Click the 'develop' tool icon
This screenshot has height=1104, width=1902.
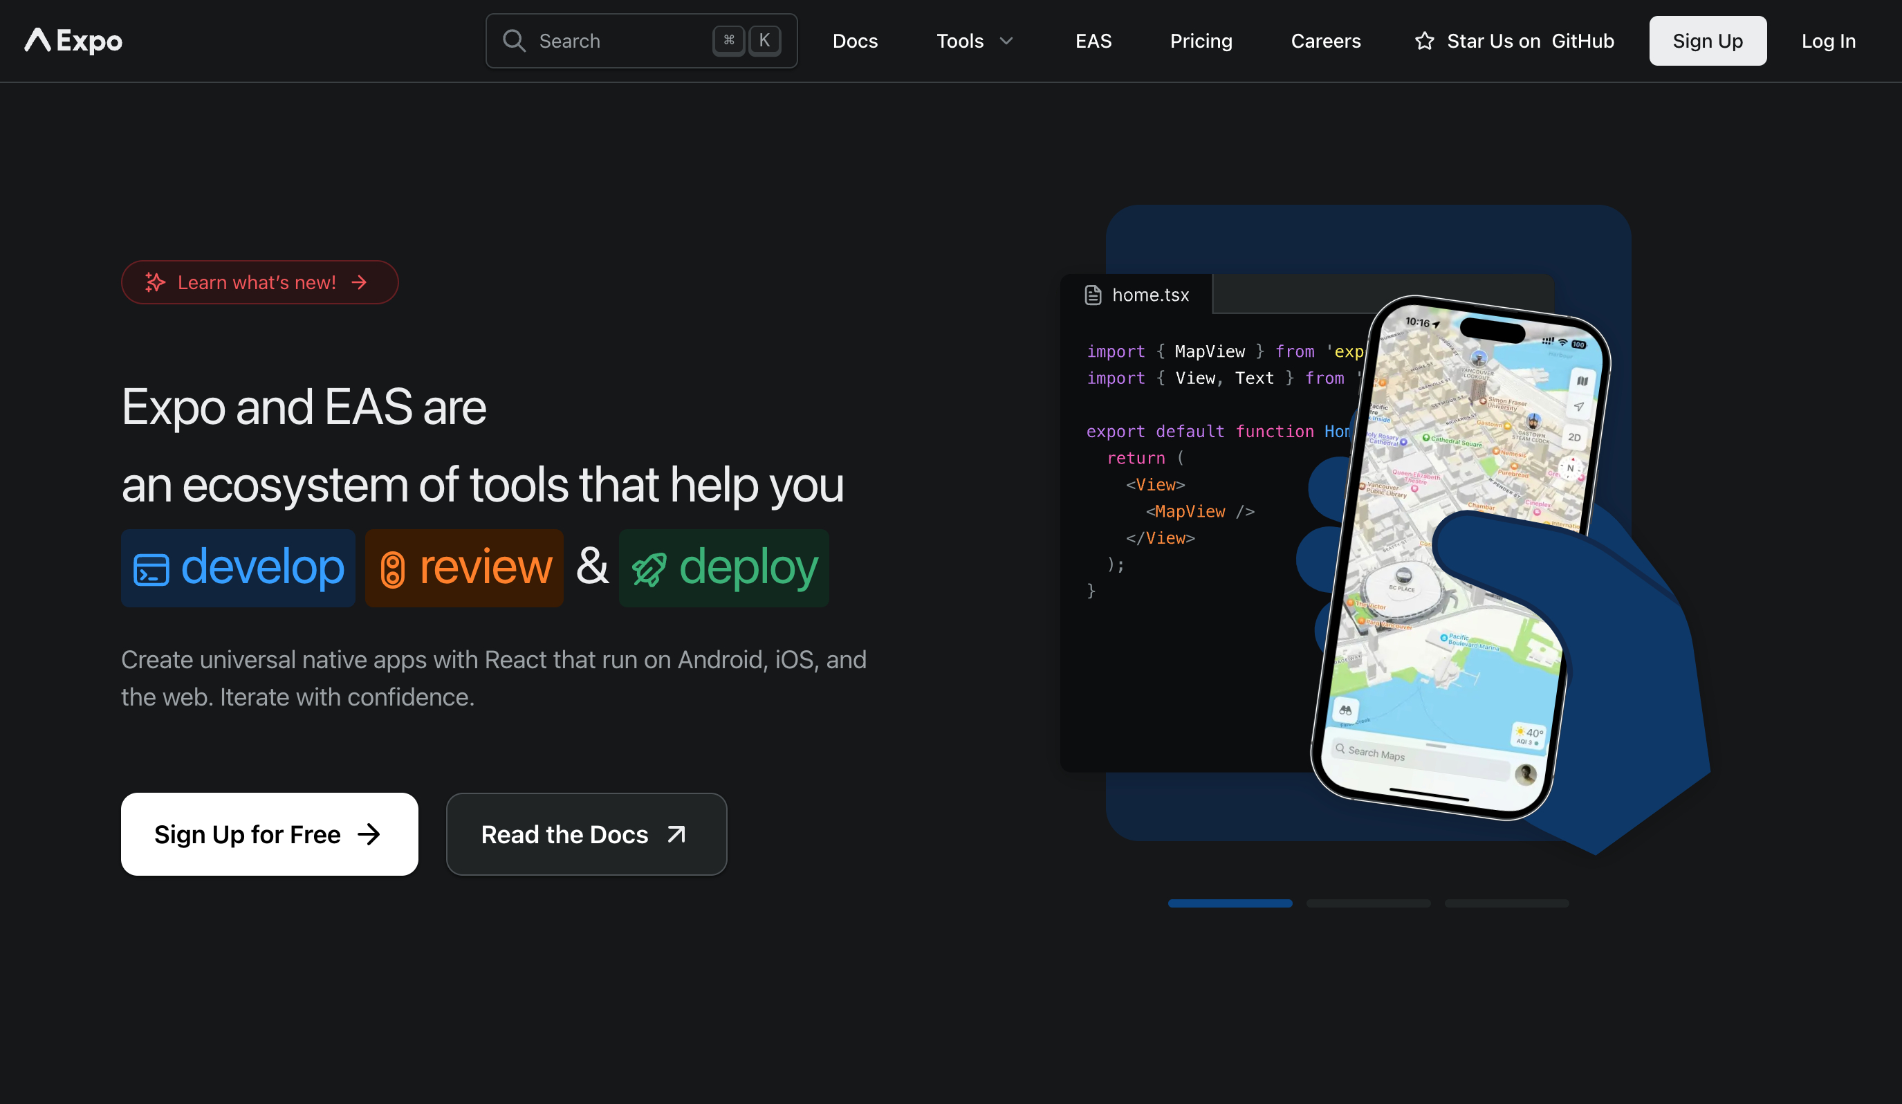tap(149, 568)
